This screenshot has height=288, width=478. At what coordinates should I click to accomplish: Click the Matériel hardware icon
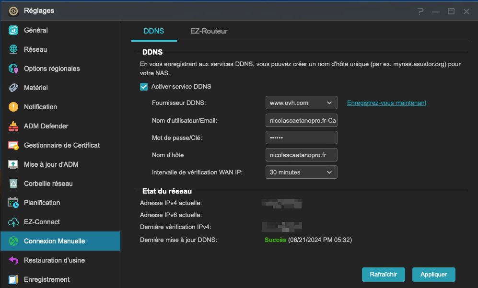point(14,88)
